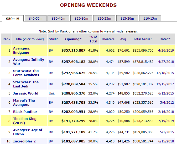Open Avengers: Endgame title link
Image resolution: width=177 pixels, height=144 pixels.
click(x=22, y=50)
